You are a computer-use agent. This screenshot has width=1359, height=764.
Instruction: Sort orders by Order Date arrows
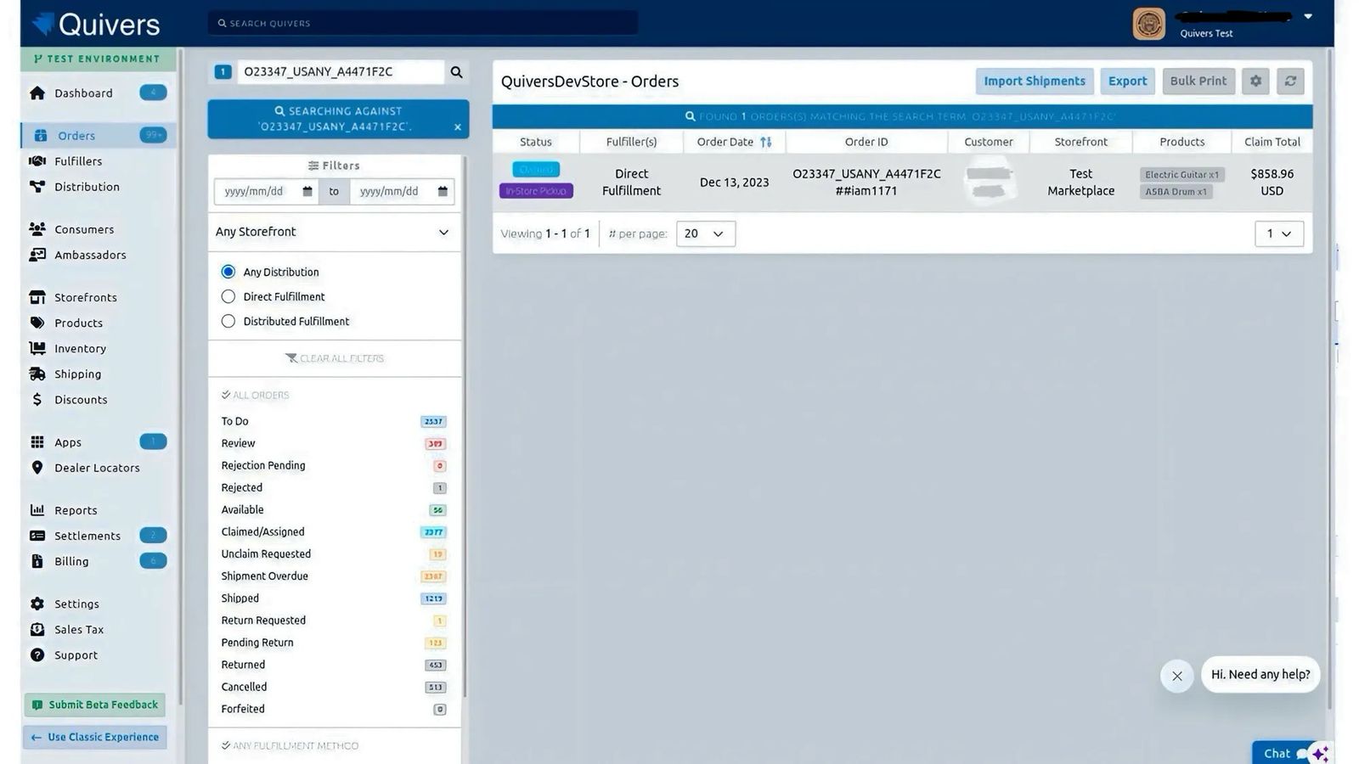coord(766,142)
